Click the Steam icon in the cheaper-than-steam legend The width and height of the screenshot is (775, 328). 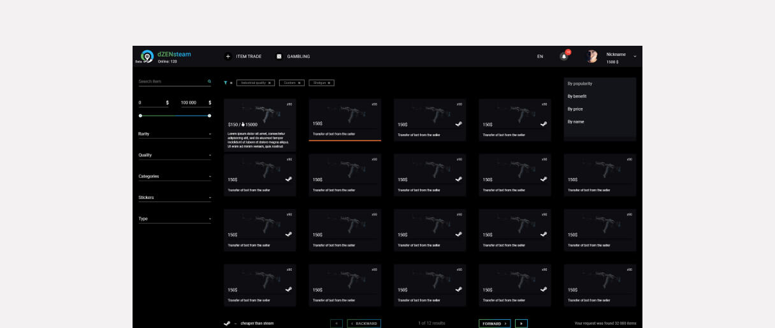[227, 323]
